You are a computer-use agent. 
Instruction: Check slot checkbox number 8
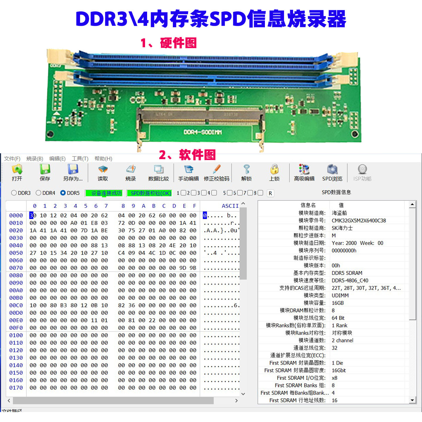(x=260, y=193)
